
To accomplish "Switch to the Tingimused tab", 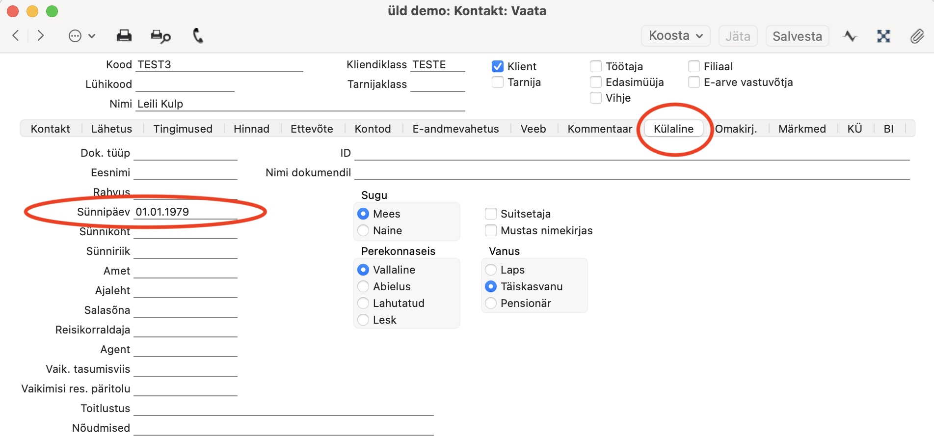I will [183, 129].
